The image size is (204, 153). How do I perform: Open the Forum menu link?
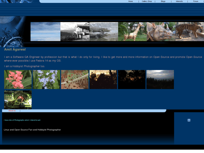(x=196, y=1)
